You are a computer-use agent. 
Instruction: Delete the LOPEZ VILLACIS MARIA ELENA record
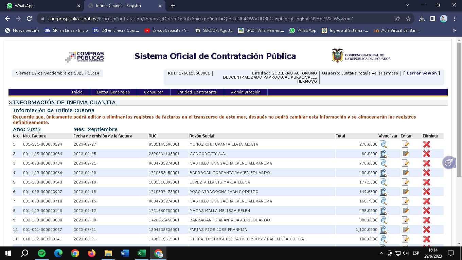426,182
